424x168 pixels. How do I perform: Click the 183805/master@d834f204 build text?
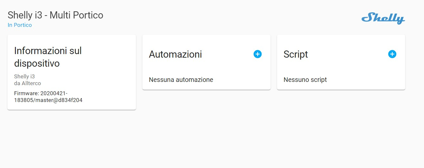click(x=48, y=100)
